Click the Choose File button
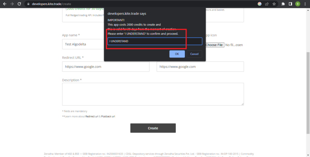The width and height of the screenshot is (310, 157). coord(214,45)
